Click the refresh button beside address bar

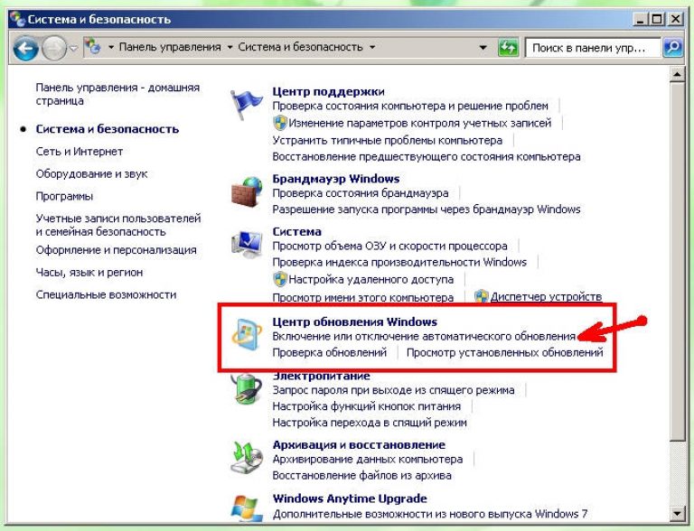509,47
